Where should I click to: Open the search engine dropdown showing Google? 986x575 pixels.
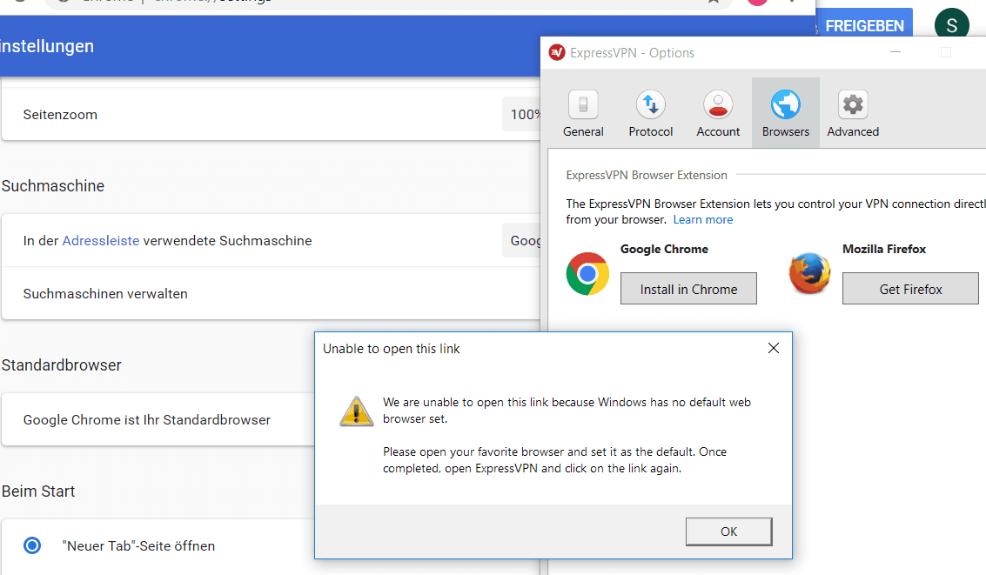pos(522,241)
